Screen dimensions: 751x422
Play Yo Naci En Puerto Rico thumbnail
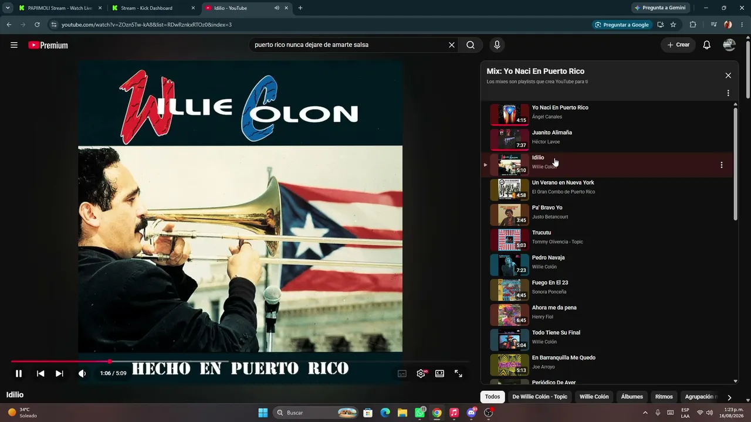pos(509,114)
